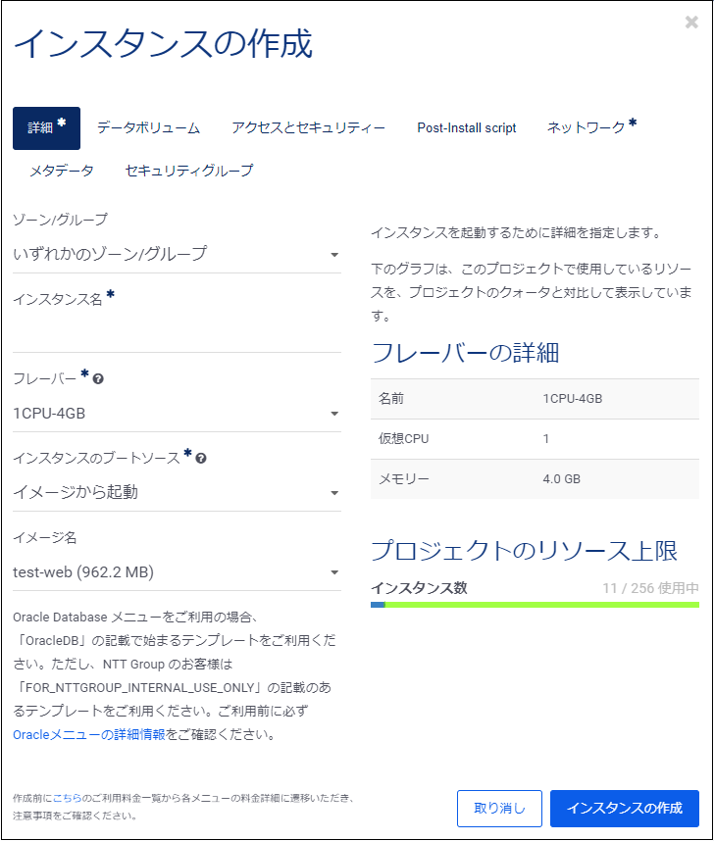Expand the イメージから起動 boot source dropdown
This screenshot has height=841, width=714.
[177, 492]
